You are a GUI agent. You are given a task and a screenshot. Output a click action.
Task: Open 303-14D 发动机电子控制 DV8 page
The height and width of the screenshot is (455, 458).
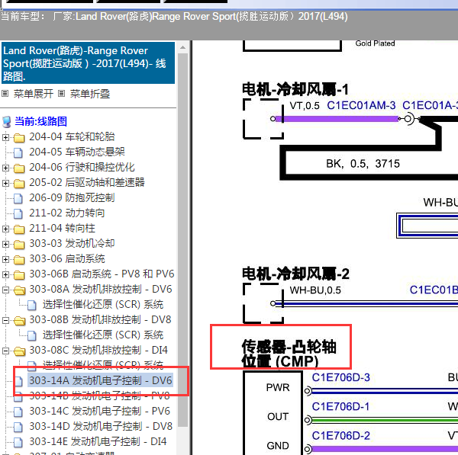pyautogui.click(x=101, y=426)
